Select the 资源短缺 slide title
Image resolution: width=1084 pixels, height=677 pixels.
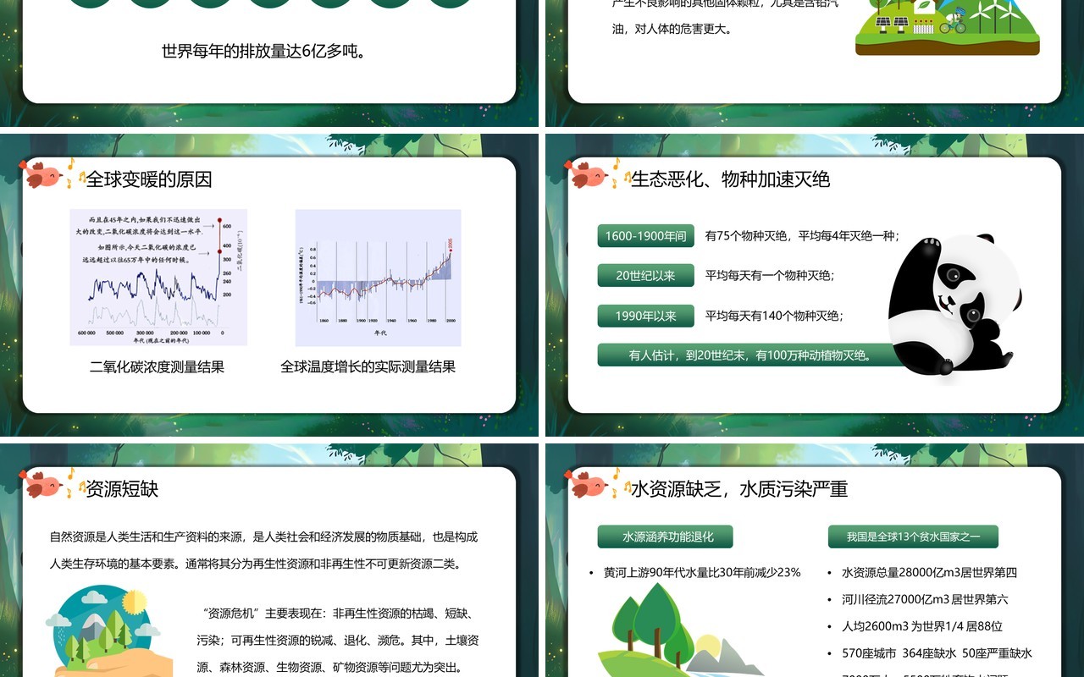(x=122, y=489)
